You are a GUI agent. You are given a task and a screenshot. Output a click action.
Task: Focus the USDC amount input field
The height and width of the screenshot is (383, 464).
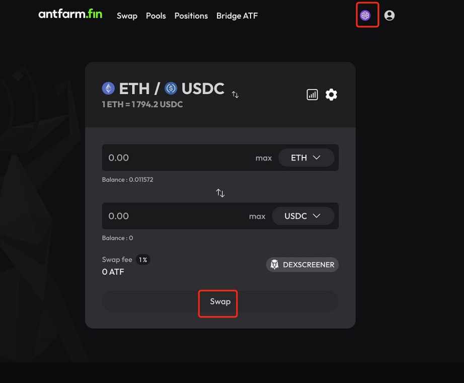click(x=175, y=216)
